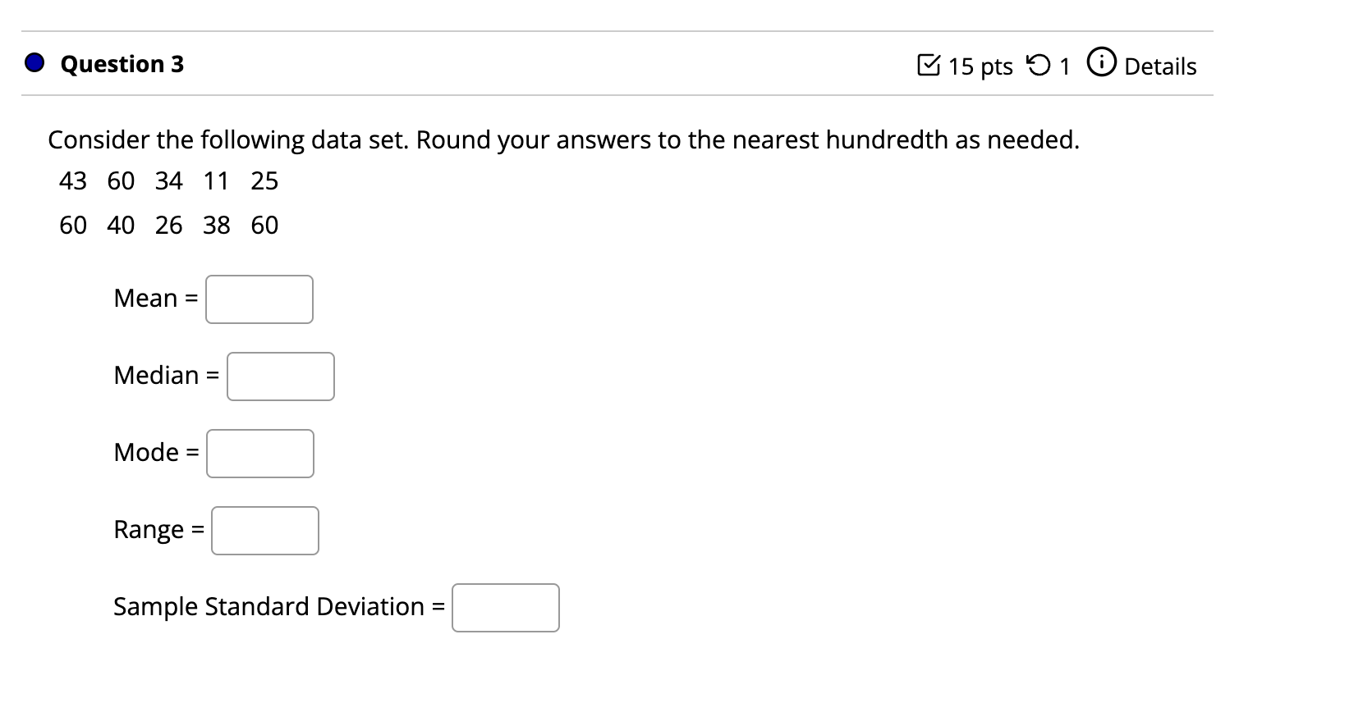1363x712 pixels.
Task: Click the rounding instruction sentence
Action: [x=563, y=140]
